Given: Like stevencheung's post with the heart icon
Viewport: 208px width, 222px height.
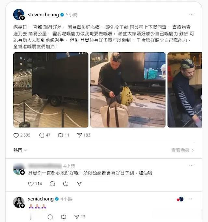Looking at the screenshot, I should coord(16,135).
